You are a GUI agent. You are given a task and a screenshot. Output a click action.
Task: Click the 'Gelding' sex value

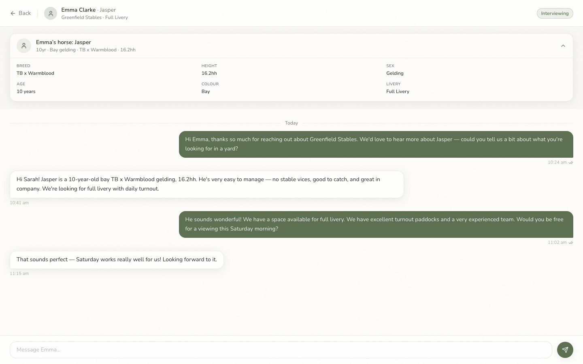point(395,73)
